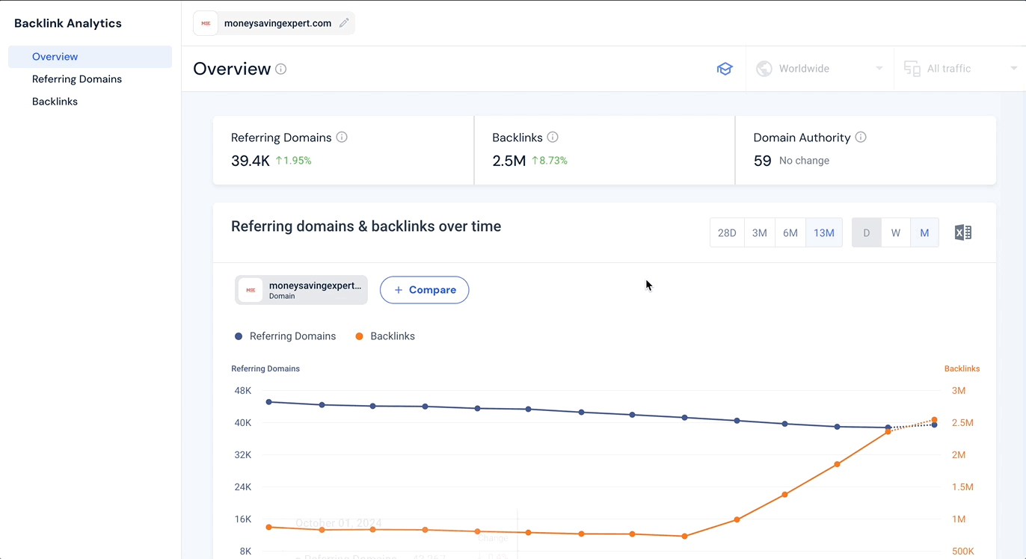Image resolution: width=1026 pixels, height=559 pixels.
Task: Click the Compare button
Action: coord(424,290)
